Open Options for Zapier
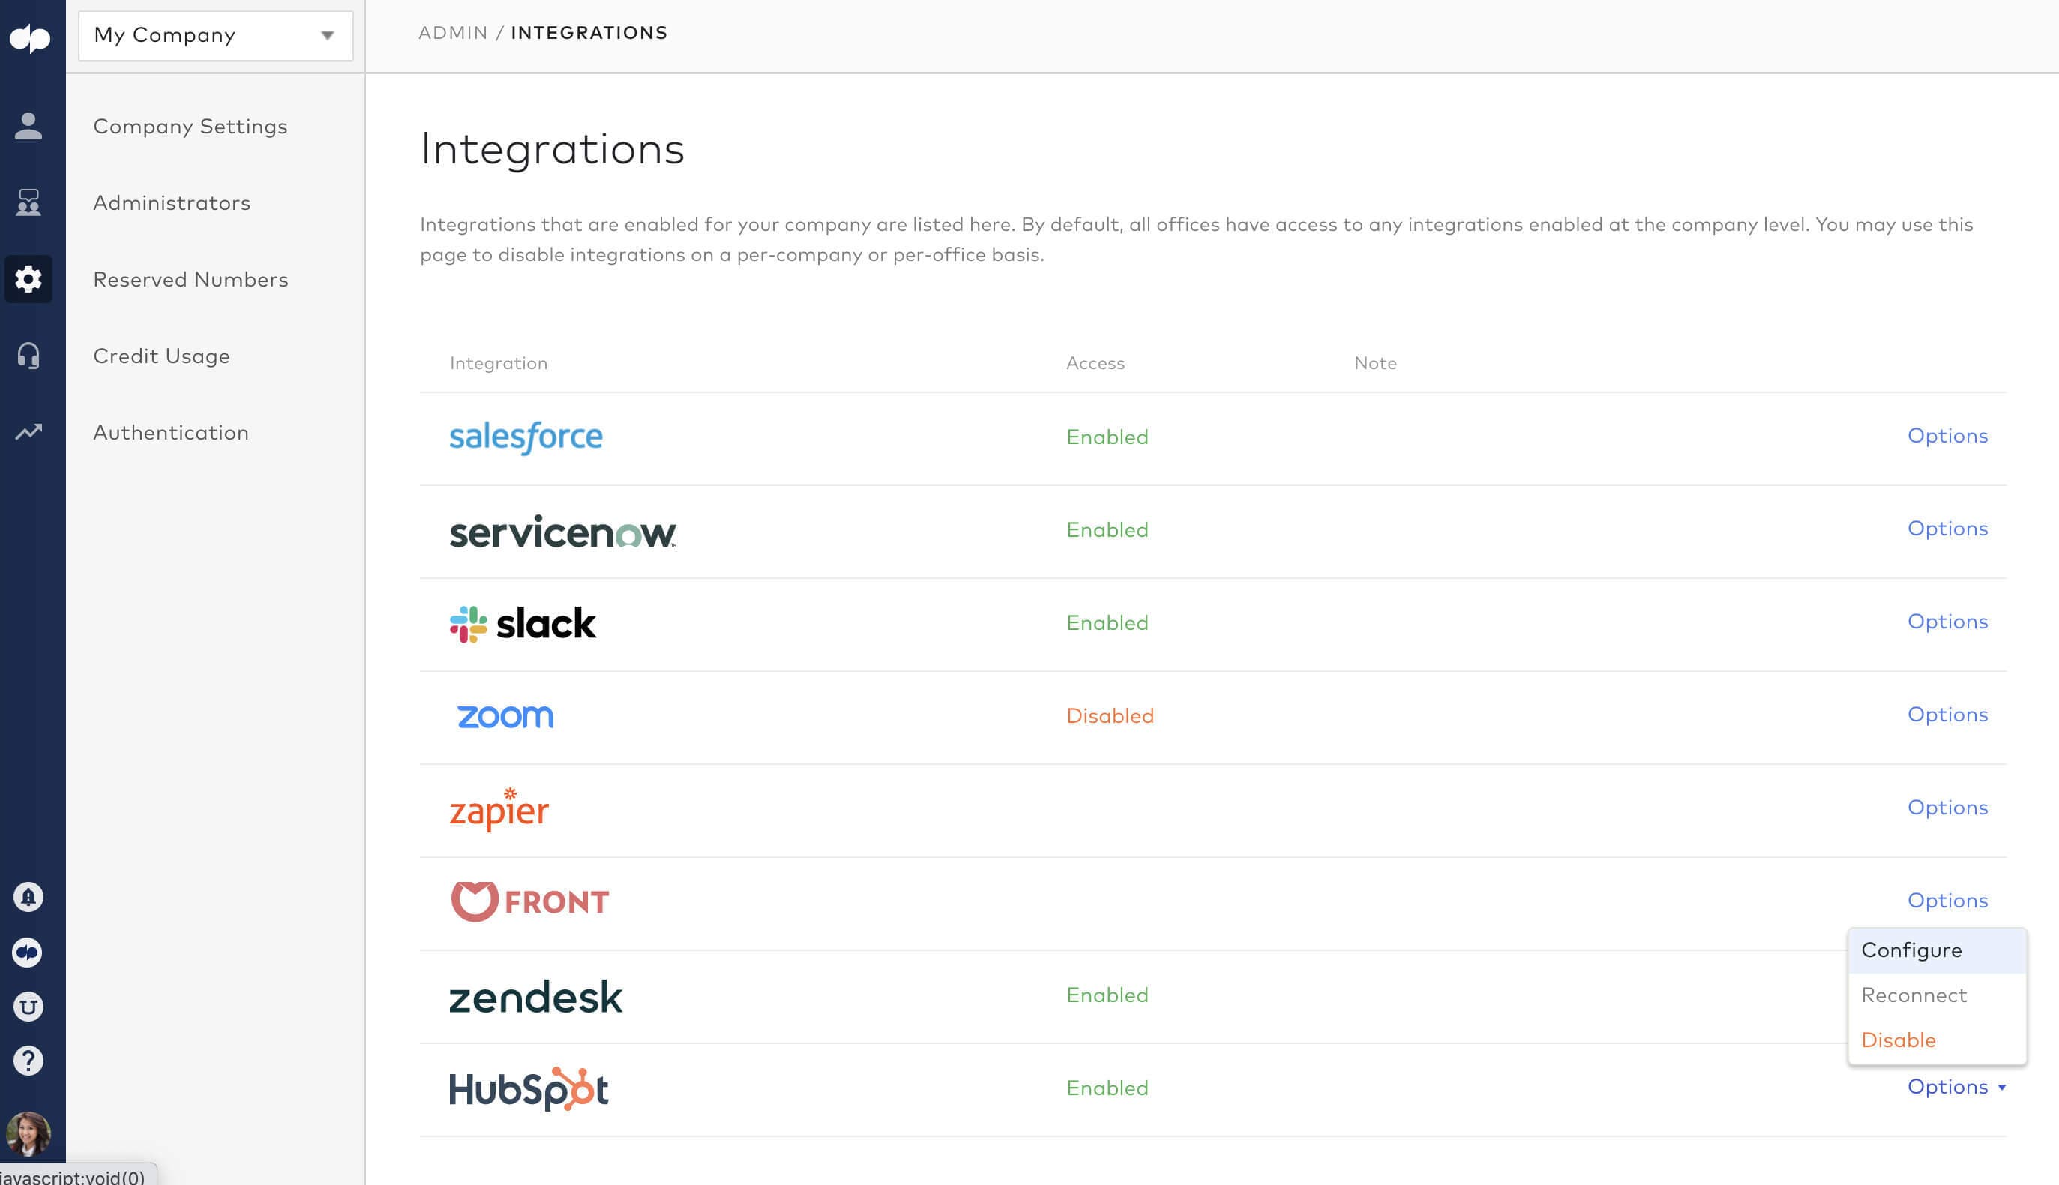 click(1947, 807)
